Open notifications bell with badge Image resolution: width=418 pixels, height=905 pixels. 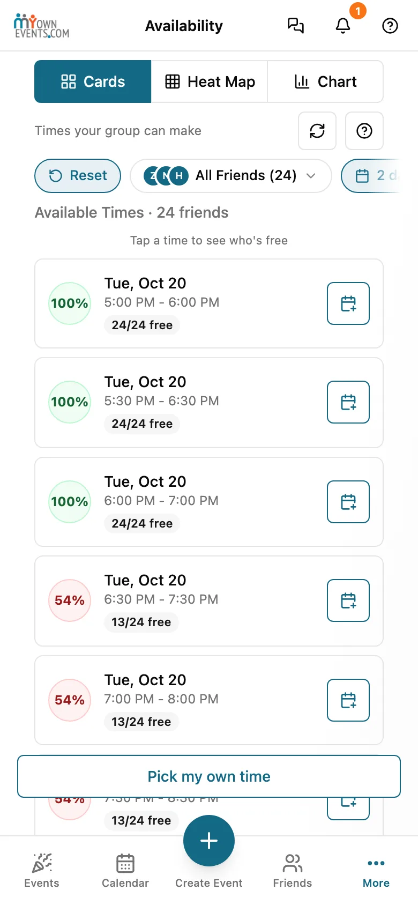pos(343,26)
